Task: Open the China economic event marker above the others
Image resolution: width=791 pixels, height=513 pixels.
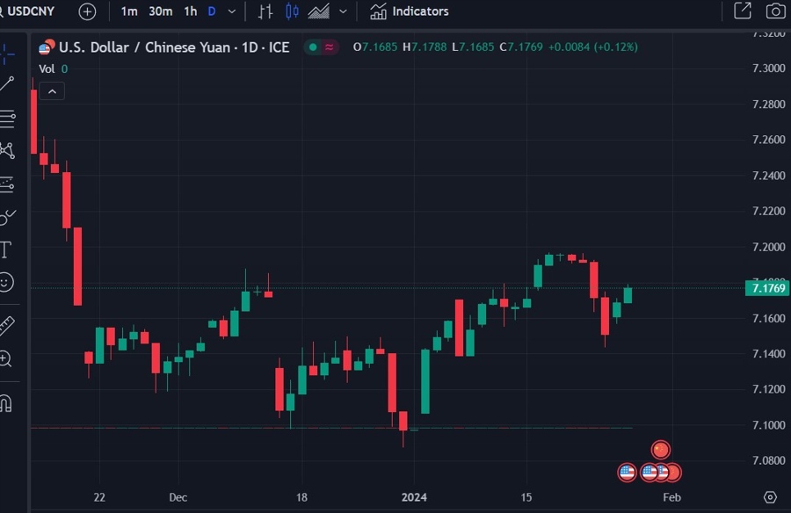Action: 660,450
